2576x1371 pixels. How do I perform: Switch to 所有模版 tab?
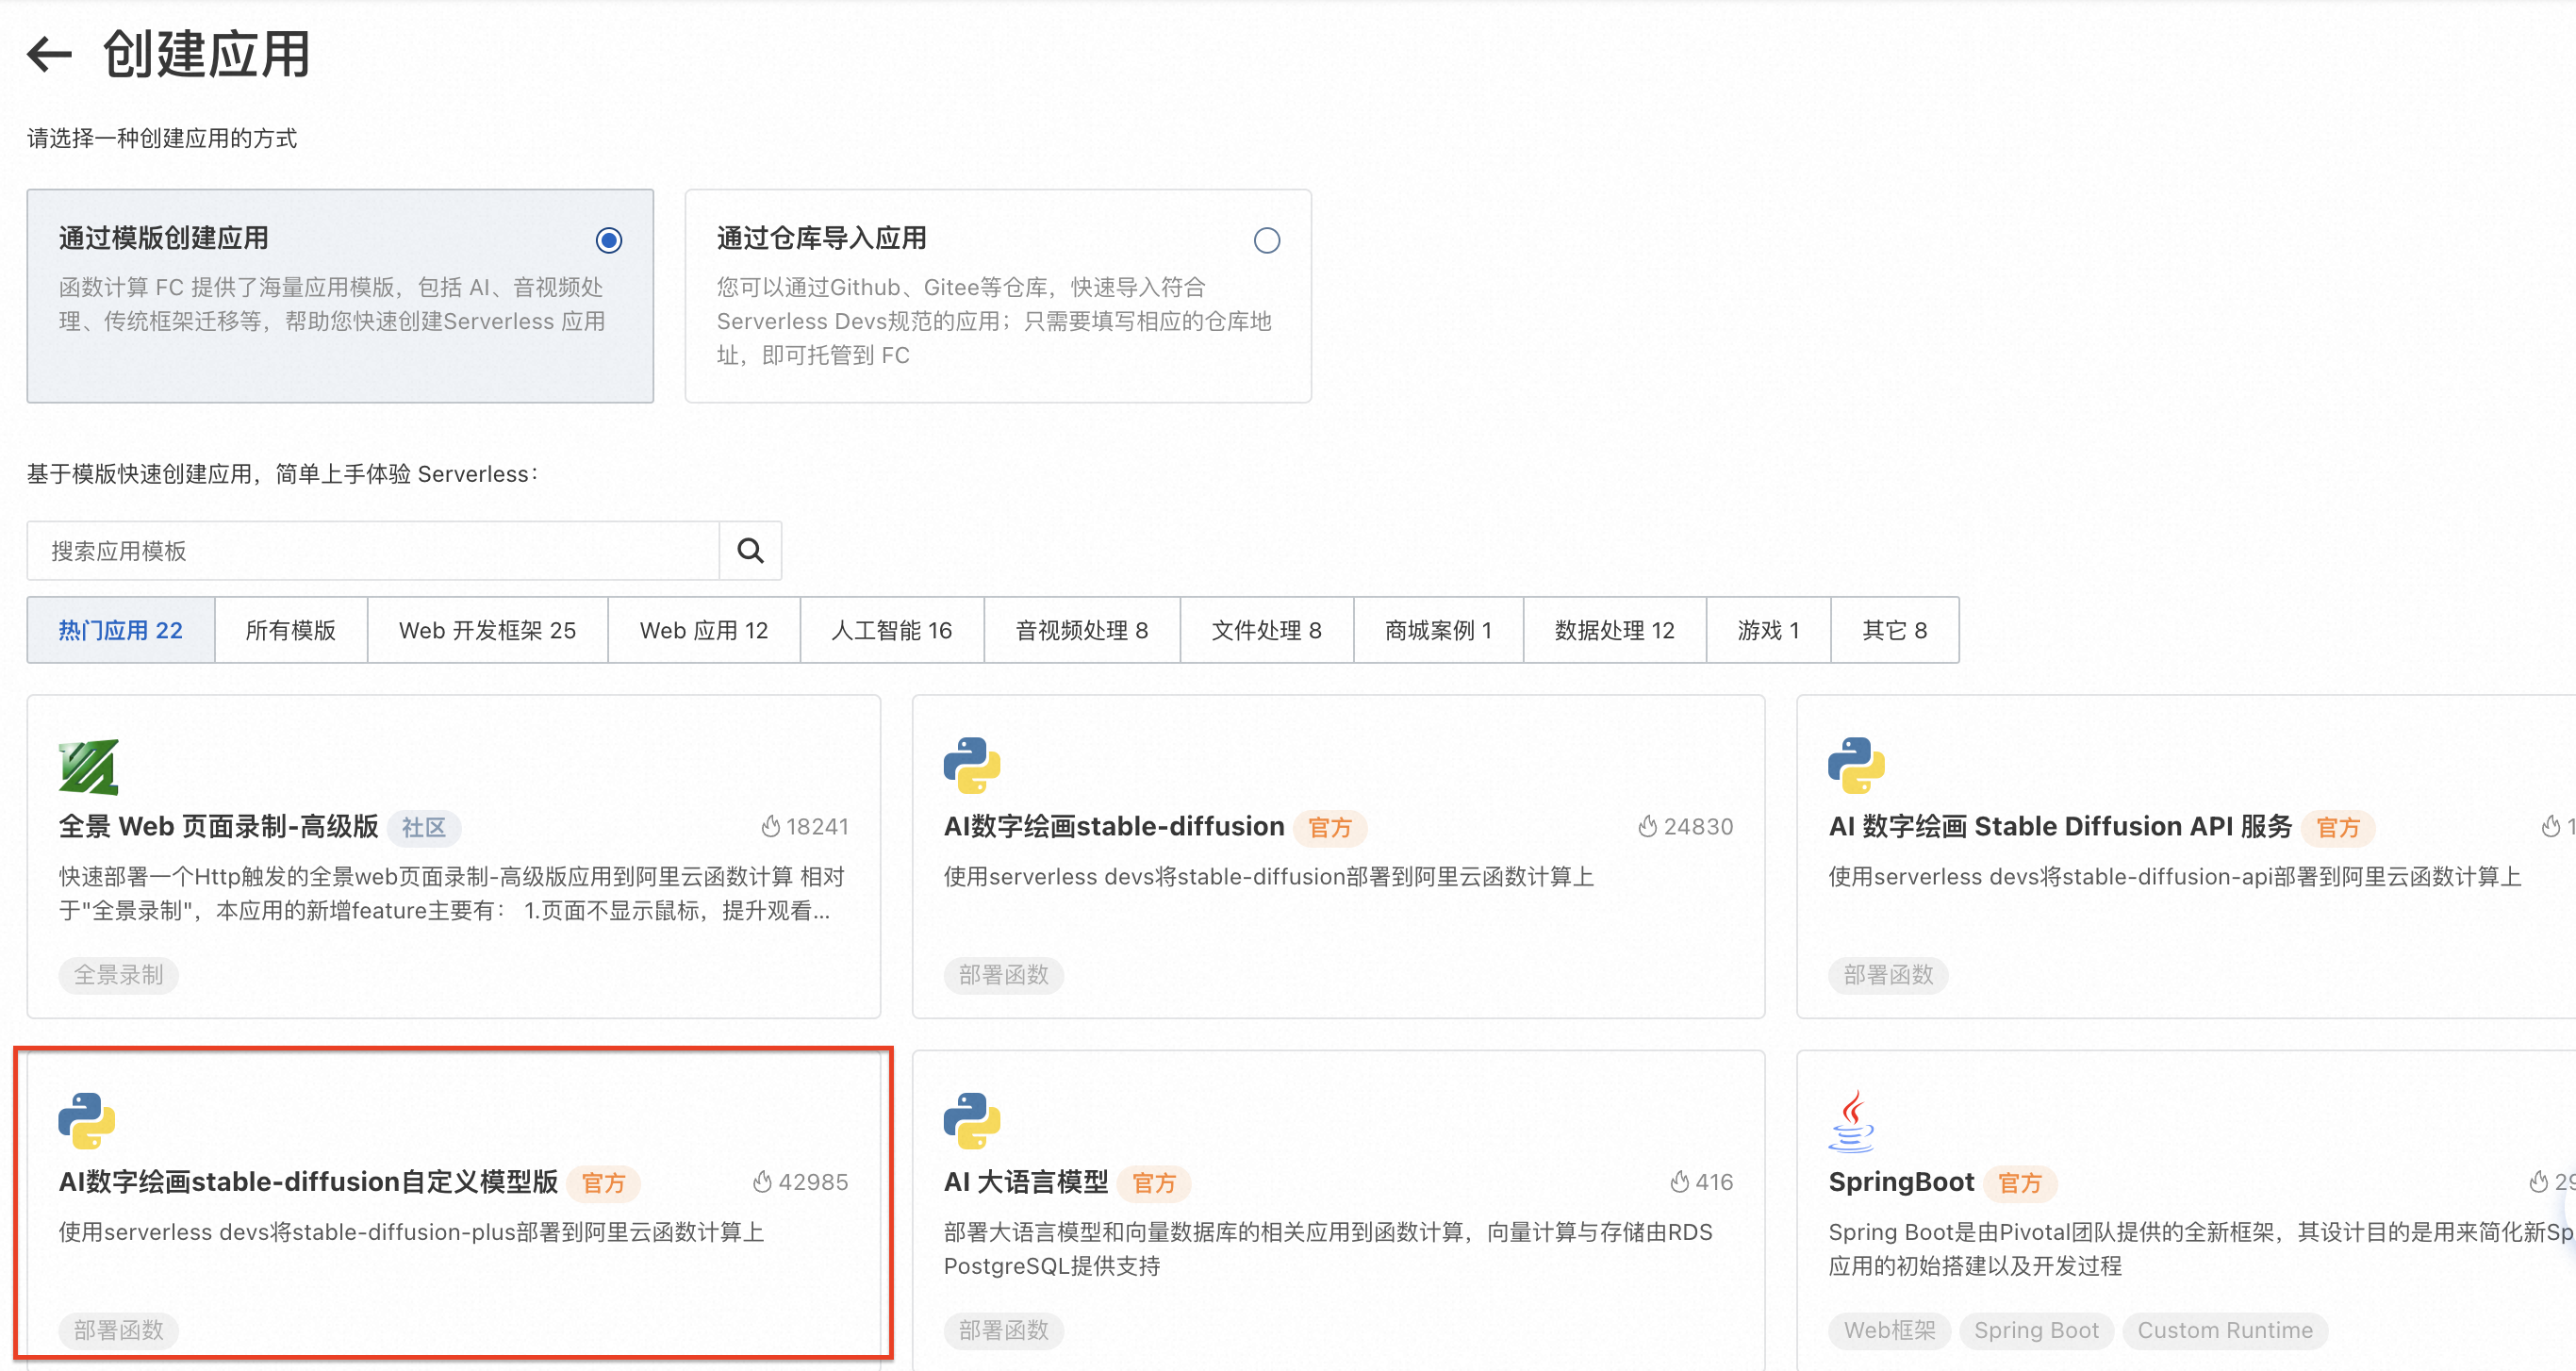[x=291, y=630]
